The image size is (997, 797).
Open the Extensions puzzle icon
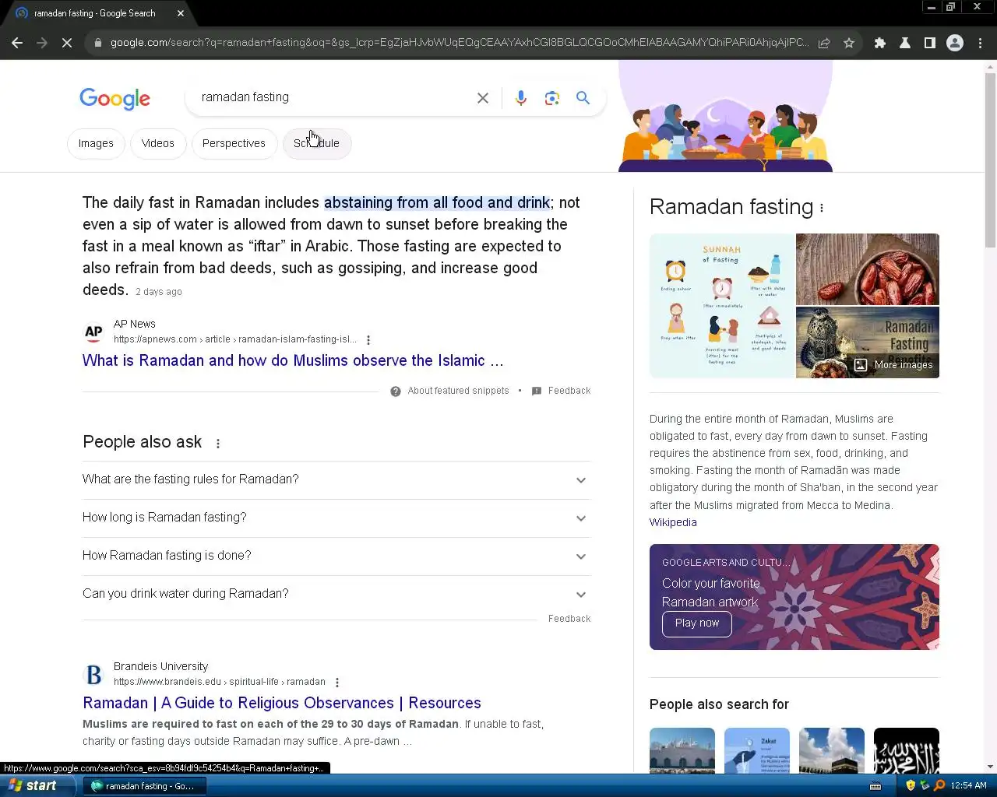(x=880, y=43)
